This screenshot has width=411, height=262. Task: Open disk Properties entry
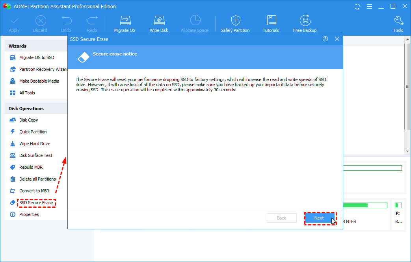[x=29, y=214]
